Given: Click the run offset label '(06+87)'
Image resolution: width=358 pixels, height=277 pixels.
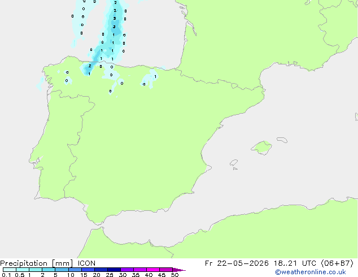Looking at the screenshot, I should coord(337,263).
